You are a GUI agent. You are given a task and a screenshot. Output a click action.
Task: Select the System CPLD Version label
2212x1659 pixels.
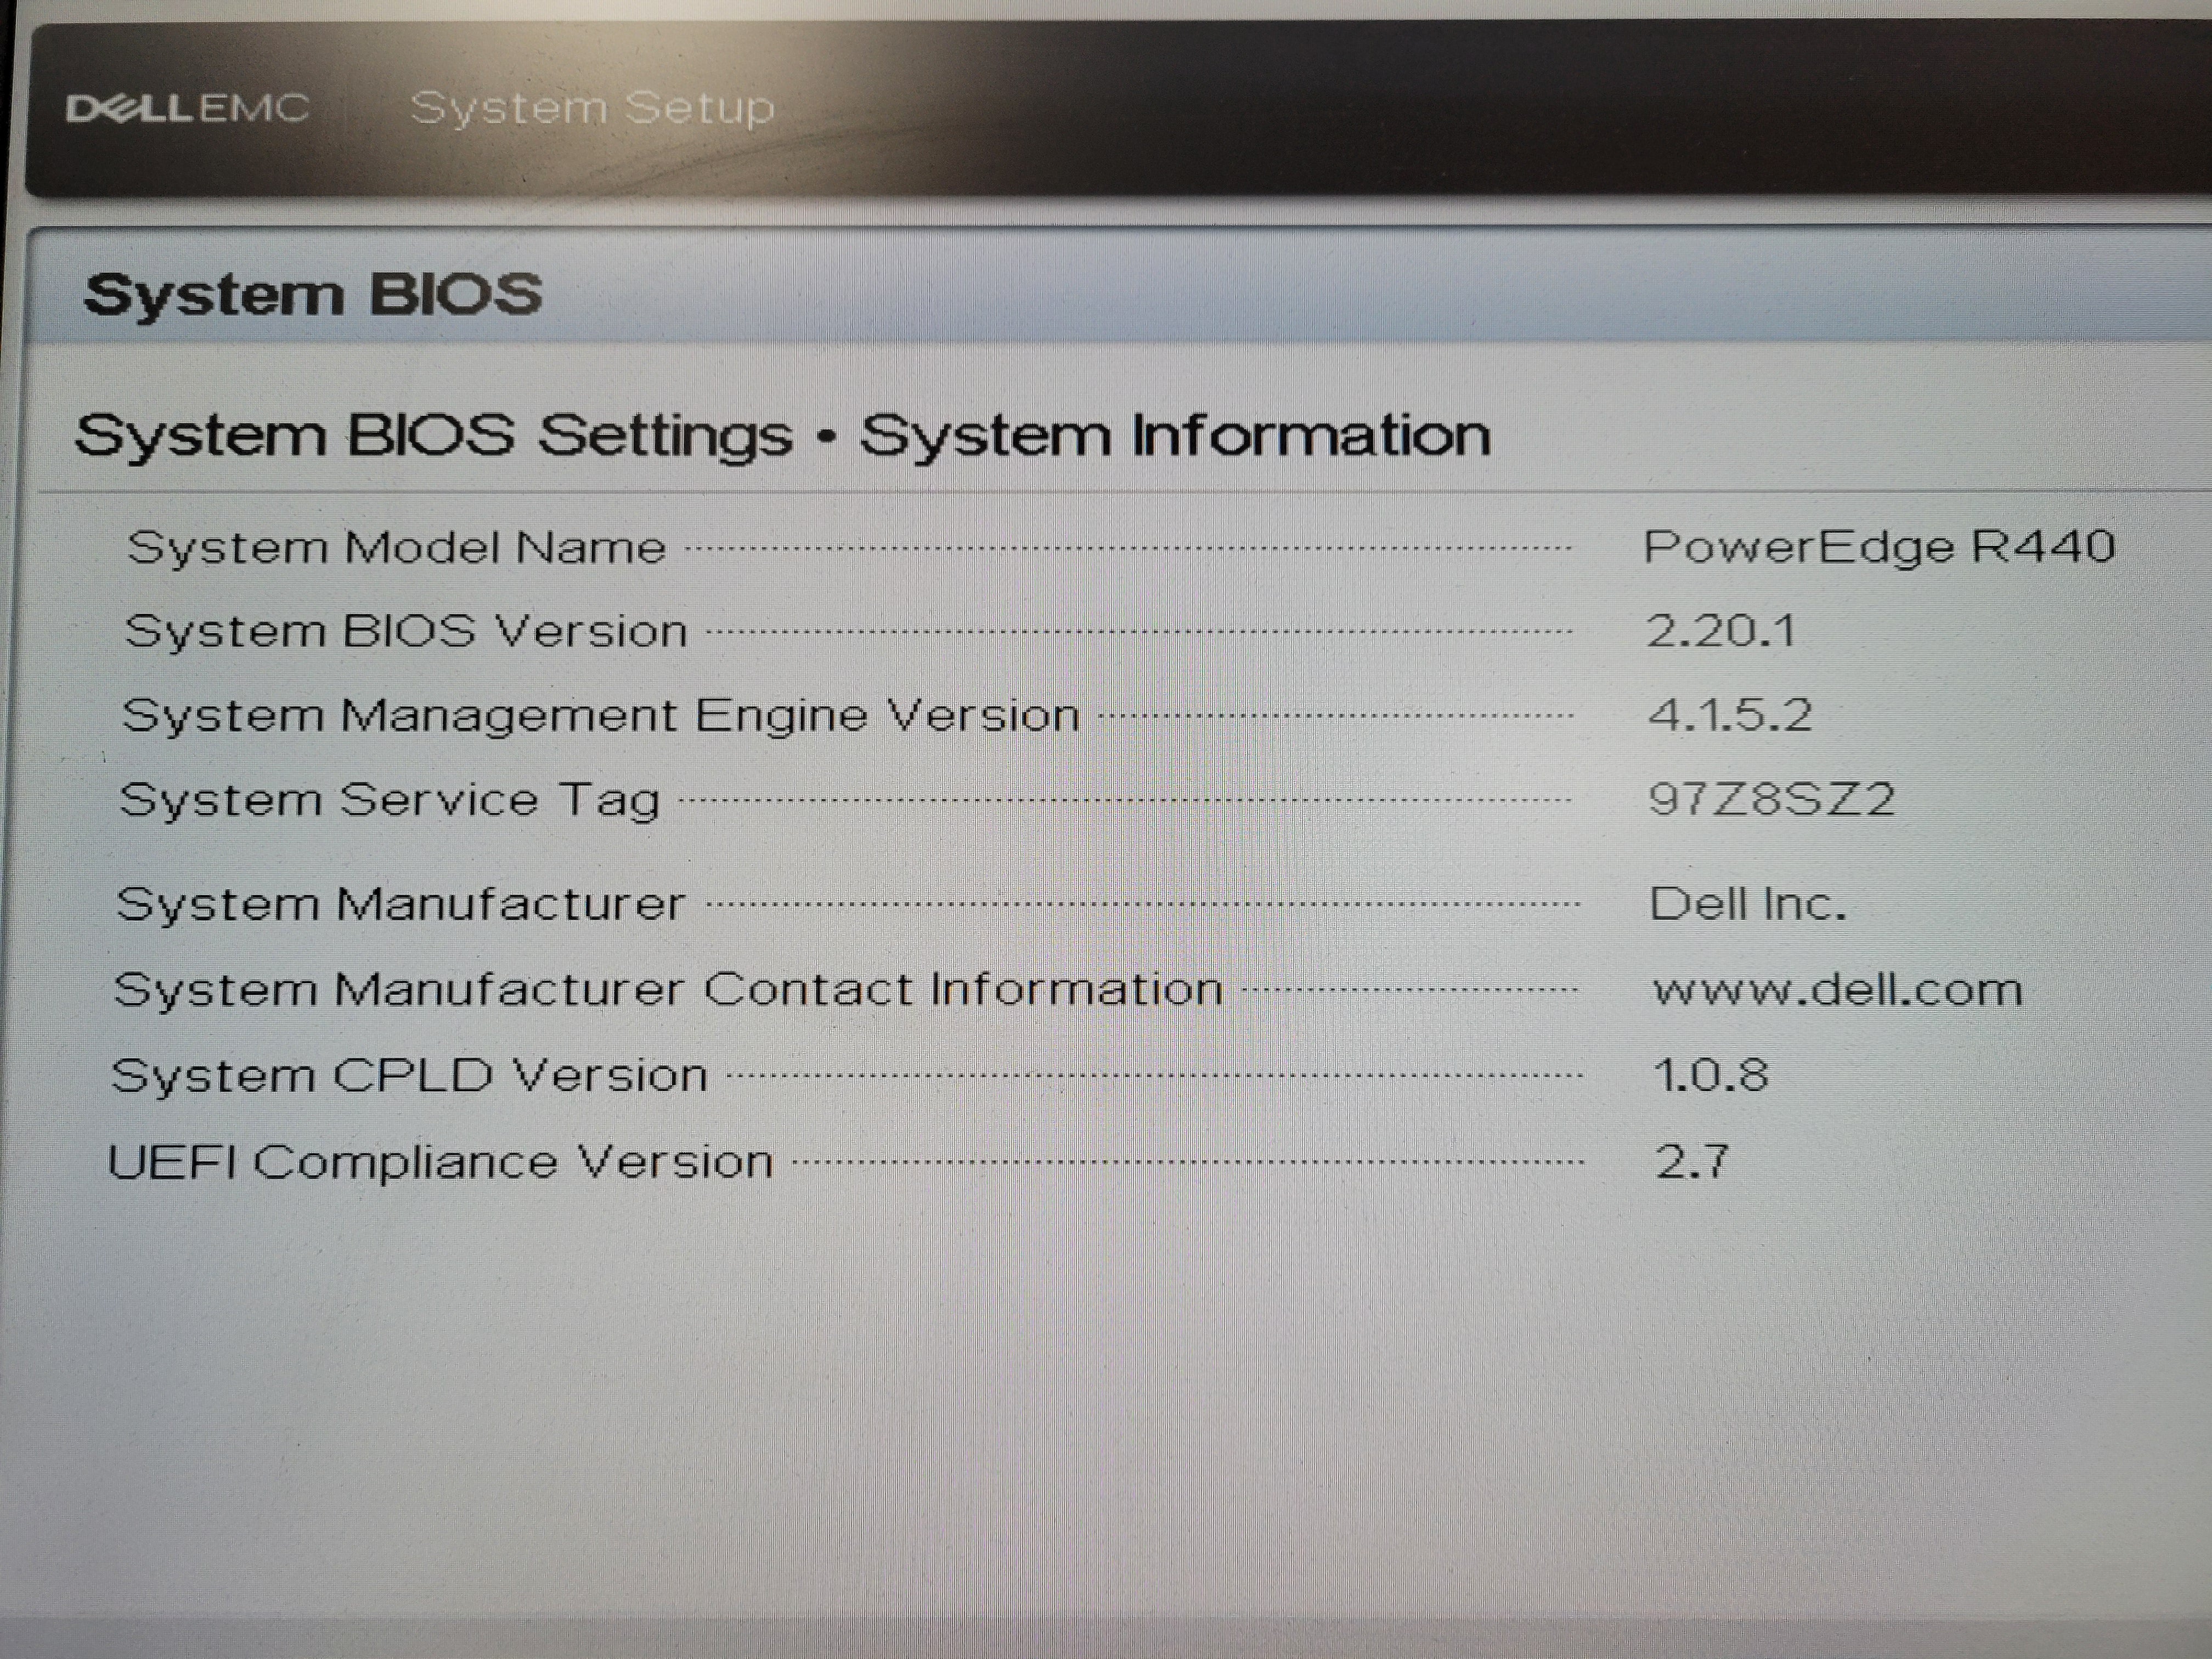coord(409,1076)
